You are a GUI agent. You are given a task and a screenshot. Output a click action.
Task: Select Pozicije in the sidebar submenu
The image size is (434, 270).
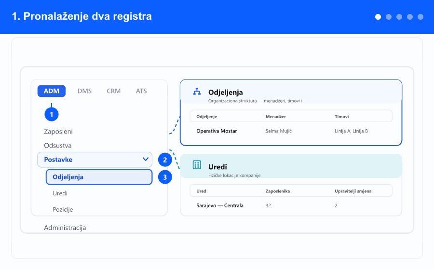pos(63,209)
